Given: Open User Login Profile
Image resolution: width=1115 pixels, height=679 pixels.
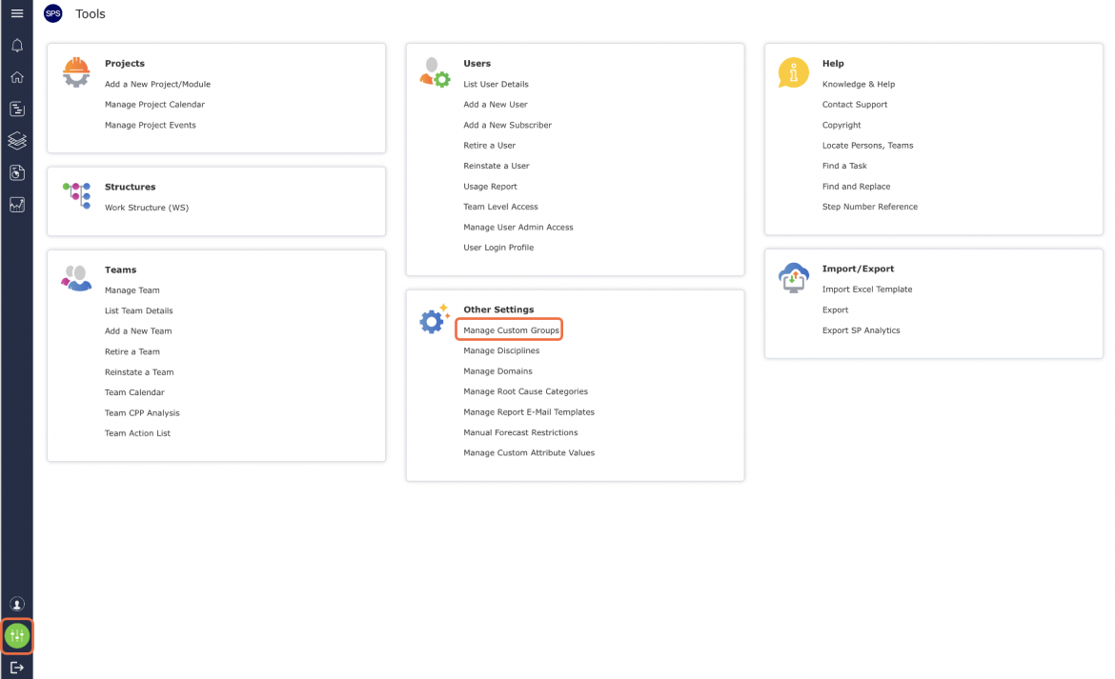Looking at the screenshot, I should (x=498, y=248).
